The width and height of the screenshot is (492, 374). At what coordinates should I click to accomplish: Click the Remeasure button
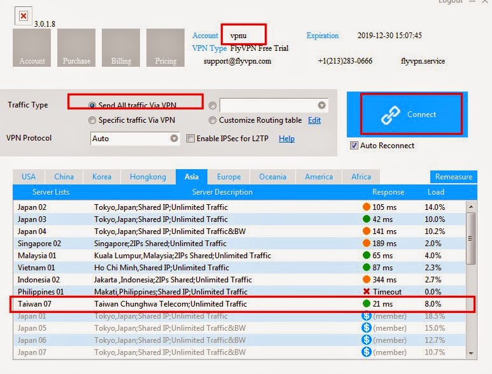coord(453,177)
